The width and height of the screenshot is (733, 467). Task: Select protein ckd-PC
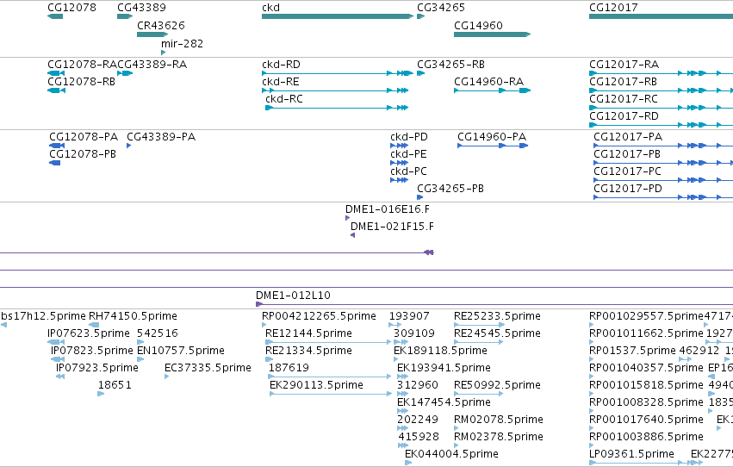tap(408, 171)
